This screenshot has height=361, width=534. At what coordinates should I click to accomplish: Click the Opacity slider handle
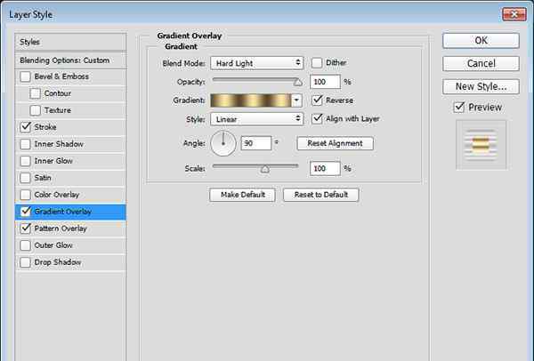[298, 83]
